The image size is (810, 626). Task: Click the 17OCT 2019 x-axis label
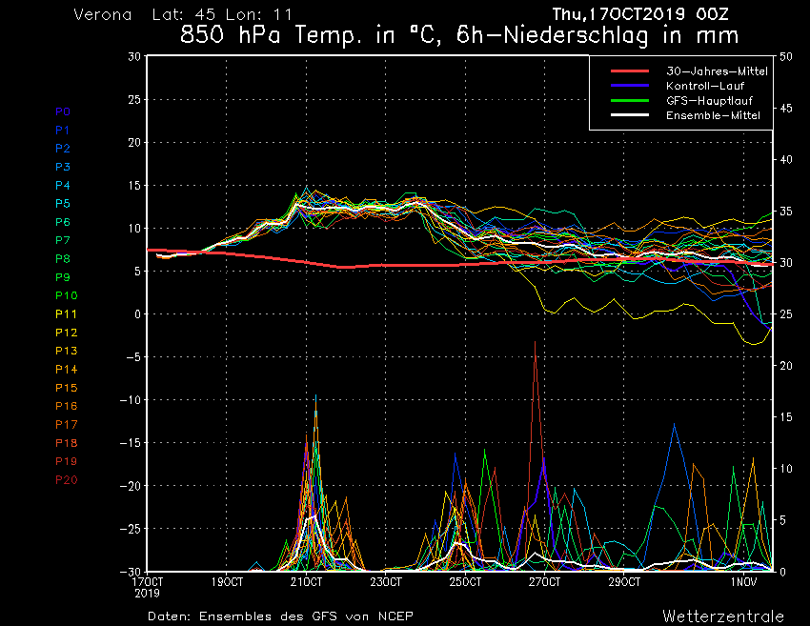[148, 588]
